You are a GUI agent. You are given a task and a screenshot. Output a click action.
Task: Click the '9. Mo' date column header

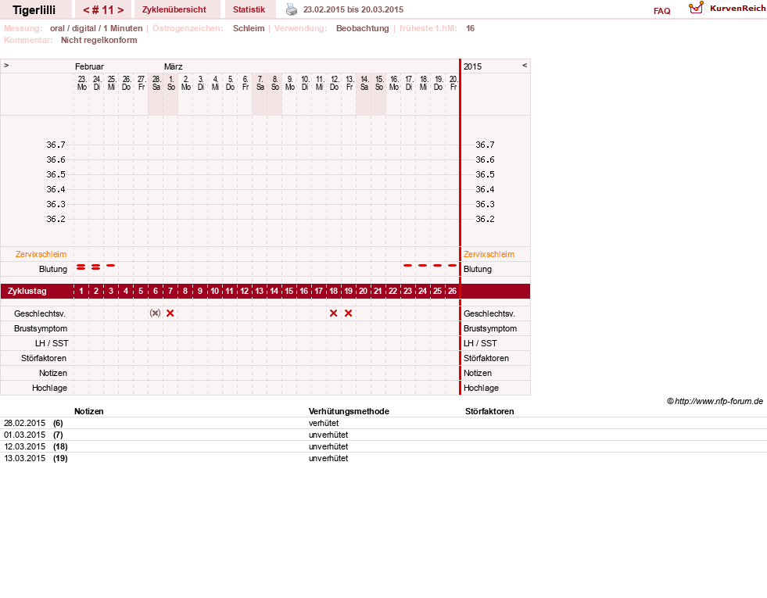tap(289, 83)
